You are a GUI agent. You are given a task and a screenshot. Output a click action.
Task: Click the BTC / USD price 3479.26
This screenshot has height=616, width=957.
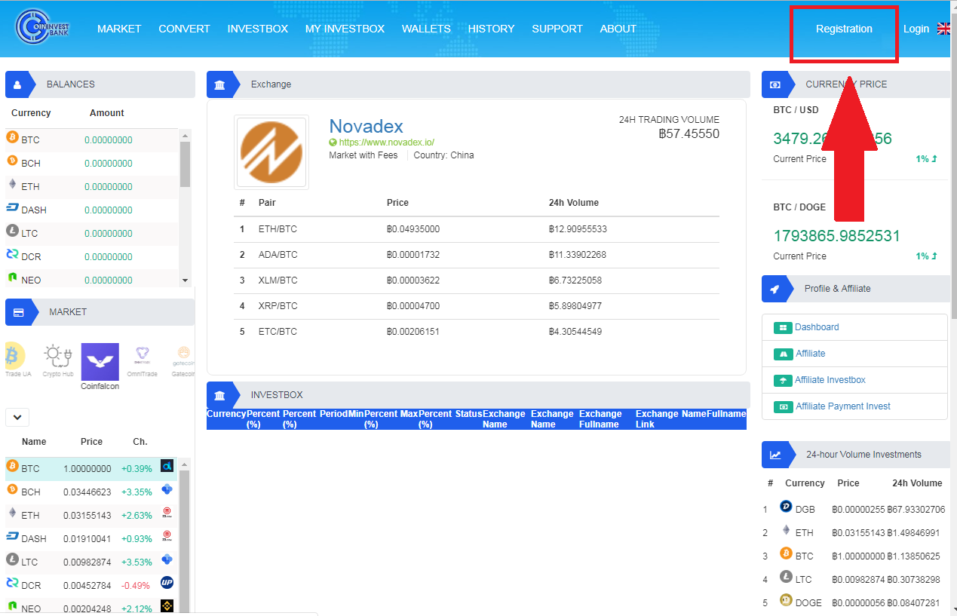pos(833,139)
